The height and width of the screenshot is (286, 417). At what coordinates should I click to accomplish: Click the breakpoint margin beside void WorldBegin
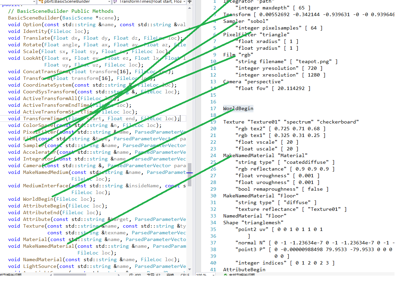3,199
